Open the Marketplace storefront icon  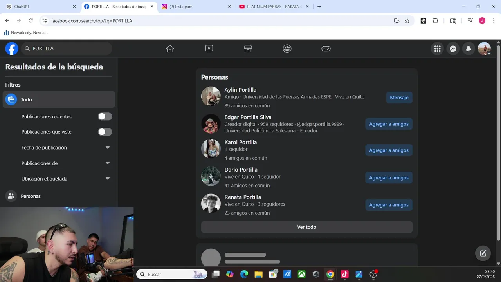[248, 49]
